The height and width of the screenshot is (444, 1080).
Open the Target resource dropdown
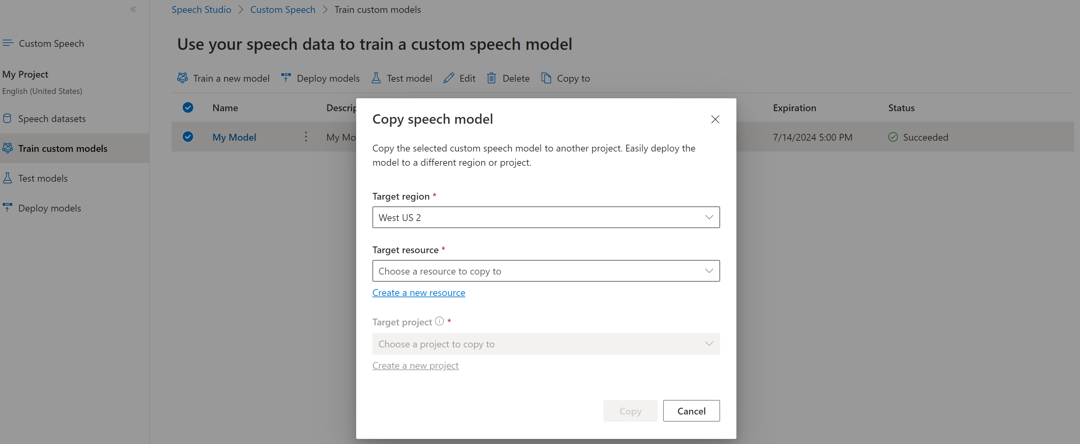[x=545, y=271]
